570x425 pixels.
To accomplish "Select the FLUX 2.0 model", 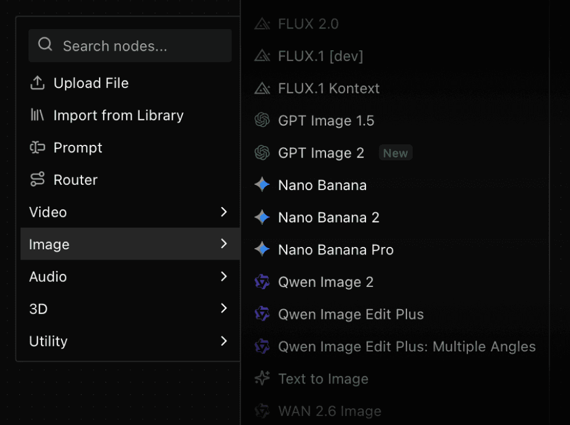I will [x=308, y=24].
